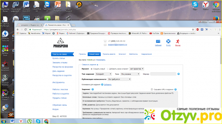
Task: Click into the Маркер input field
Action: point(163,74)
